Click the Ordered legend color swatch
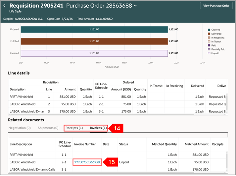This screenshot has width=236, height=176. [209, 29]
